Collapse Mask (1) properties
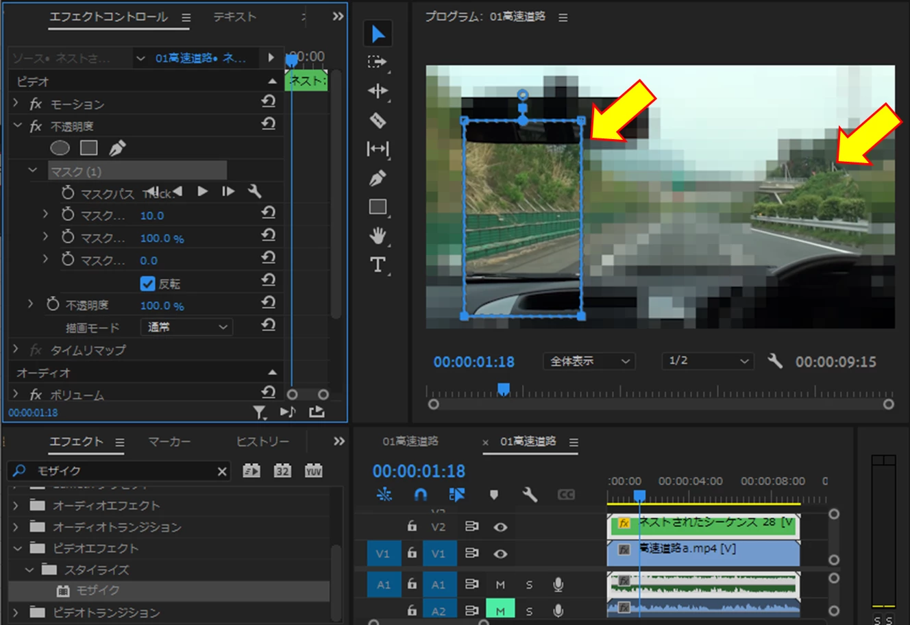 coord(32,170)
